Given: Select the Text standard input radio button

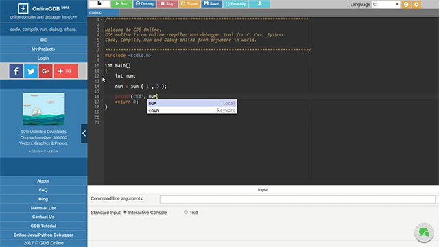Looking at the screenshot, I should [x=186, y=212].
